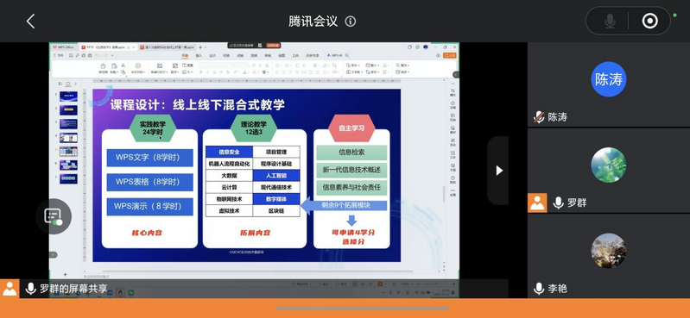
Task: Click WPS演示（8学时）box on slide
Action: 149,207
